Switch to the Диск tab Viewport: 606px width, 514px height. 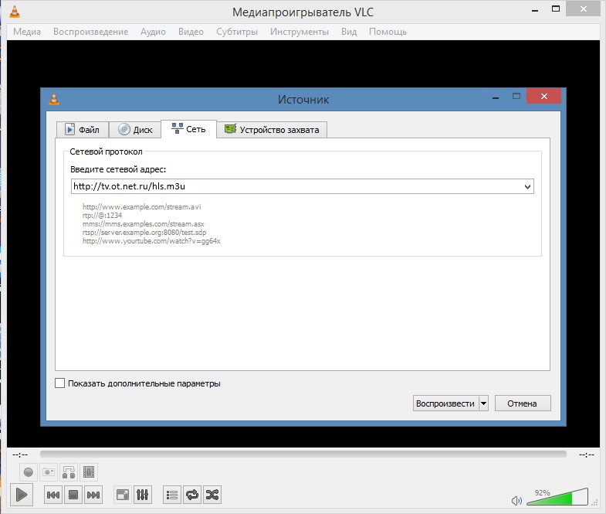point(135,130)
